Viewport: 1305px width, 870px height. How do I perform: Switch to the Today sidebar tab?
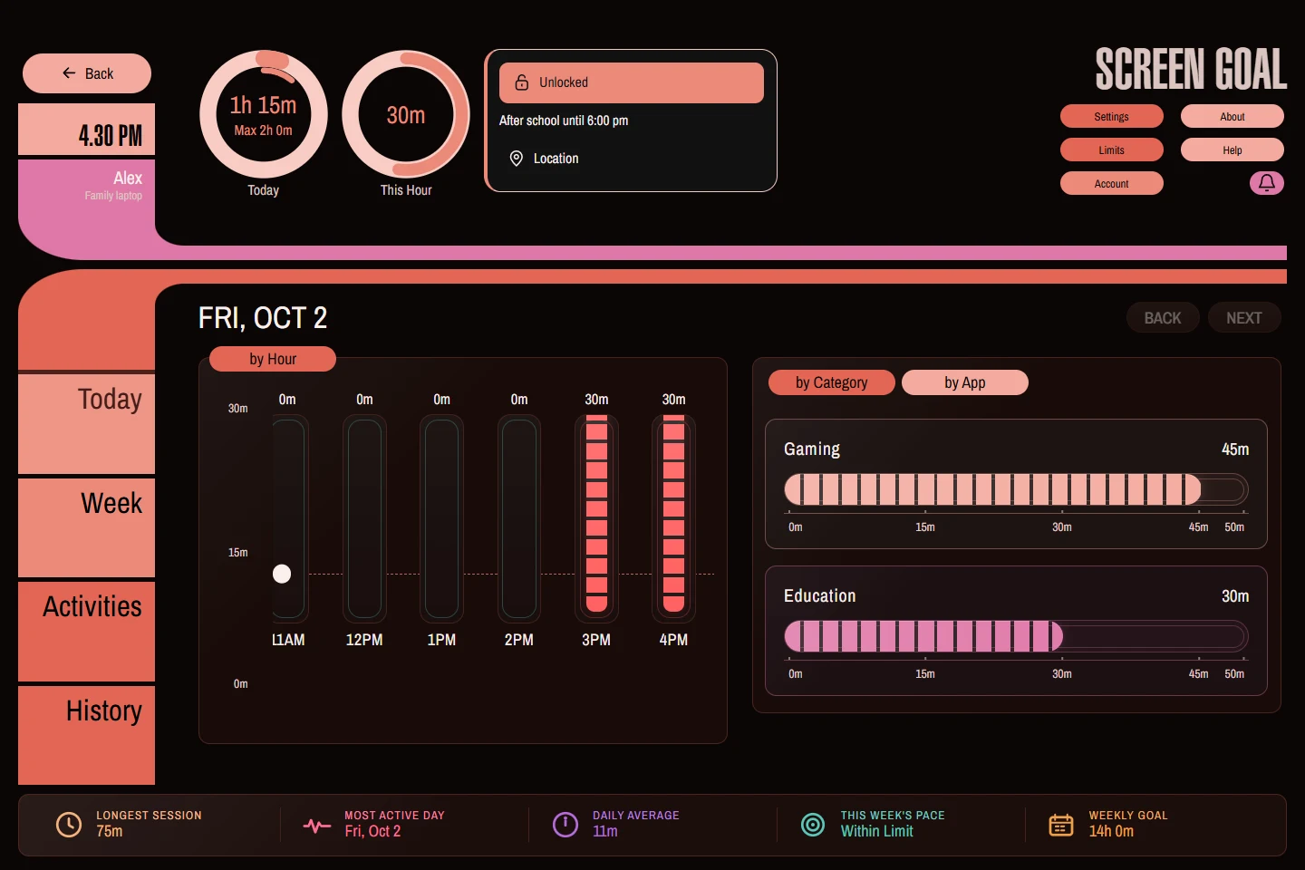coord(87,423)
